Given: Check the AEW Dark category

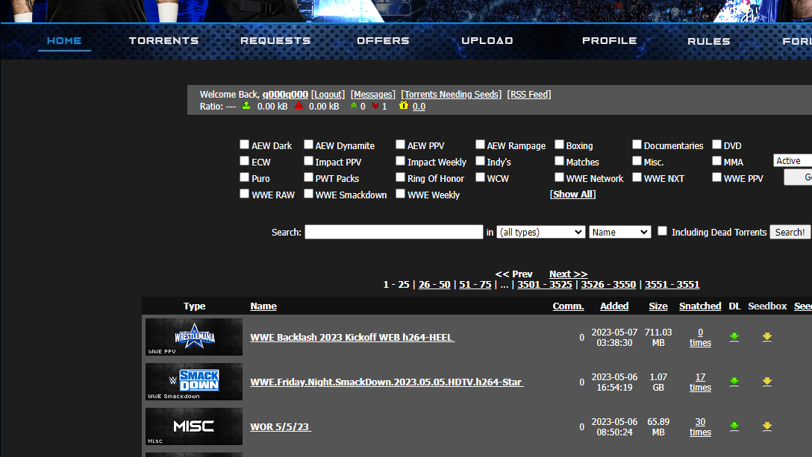Looking at the screenshot, I should click(245, 145).
